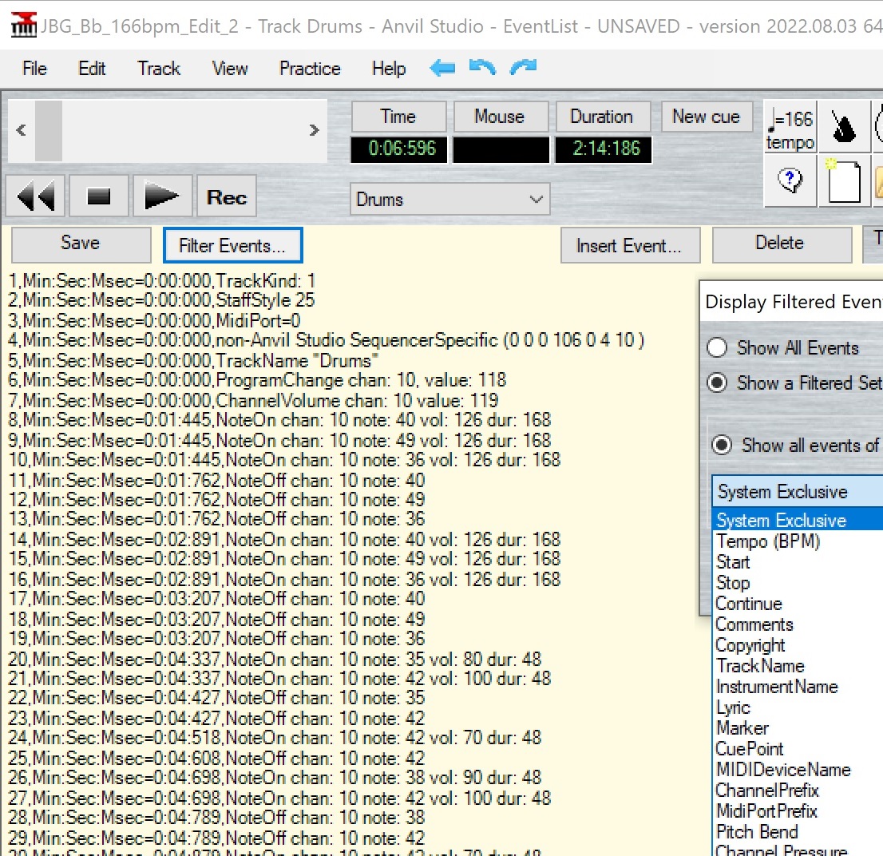This screenshot has height=856, width=883.
Task: Open the Practice menu
Action: pyautogui.click(x=310, y=69)
